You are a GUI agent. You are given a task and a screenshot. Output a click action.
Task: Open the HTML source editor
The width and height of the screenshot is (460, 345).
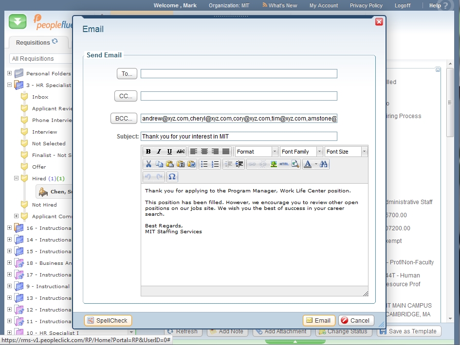tap(284, 164)
